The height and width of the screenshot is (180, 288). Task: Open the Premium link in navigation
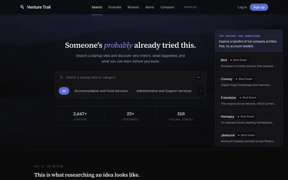(190, 7)
